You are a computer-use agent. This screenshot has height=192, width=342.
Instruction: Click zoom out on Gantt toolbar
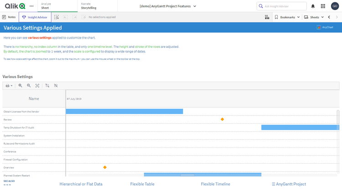[29, 86]
